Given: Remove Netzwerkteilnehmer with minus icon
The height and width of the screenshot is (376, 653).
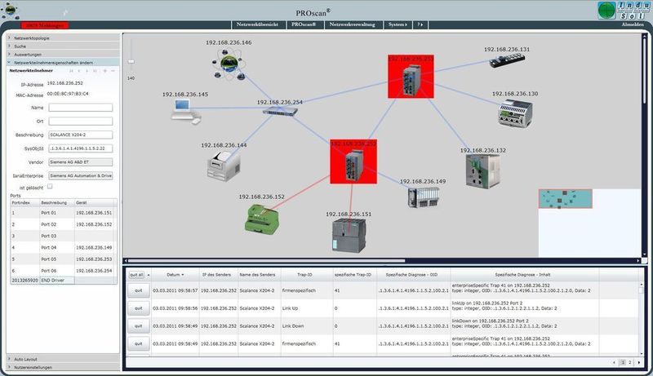Looking at the screenshot, I should click(113, 71).
